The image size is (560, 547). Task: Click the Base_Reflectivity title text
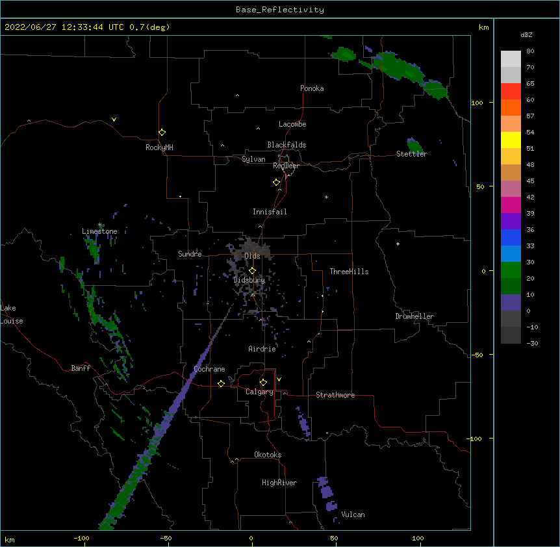point(280,10)
